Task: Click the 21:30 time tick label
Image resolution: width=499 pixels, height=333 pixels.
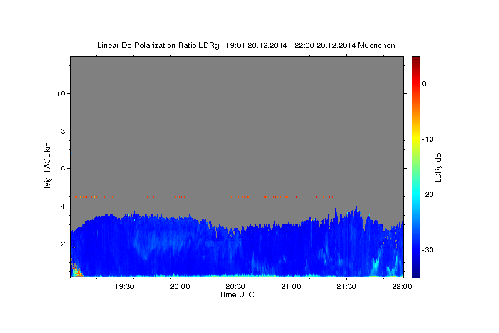Action: (x=346, y=286)
